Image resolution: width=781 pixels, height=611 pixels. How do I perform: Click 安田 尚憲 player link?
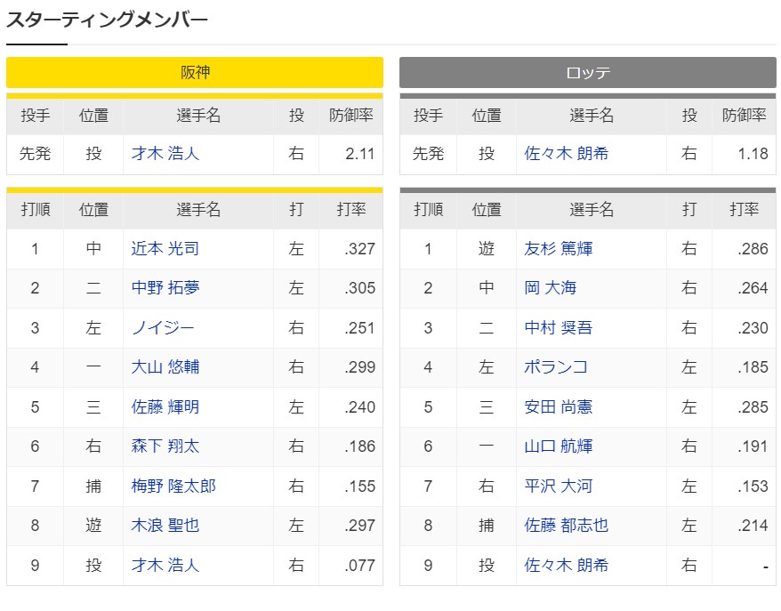[559, 406]
